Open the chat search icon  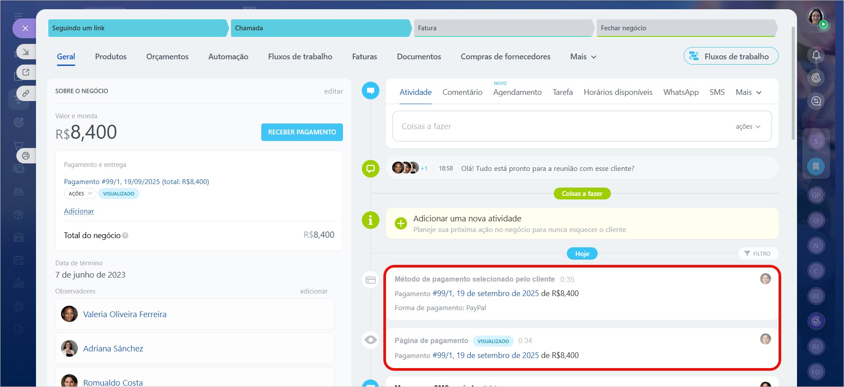pyautogui.click(x=816, y=101)
